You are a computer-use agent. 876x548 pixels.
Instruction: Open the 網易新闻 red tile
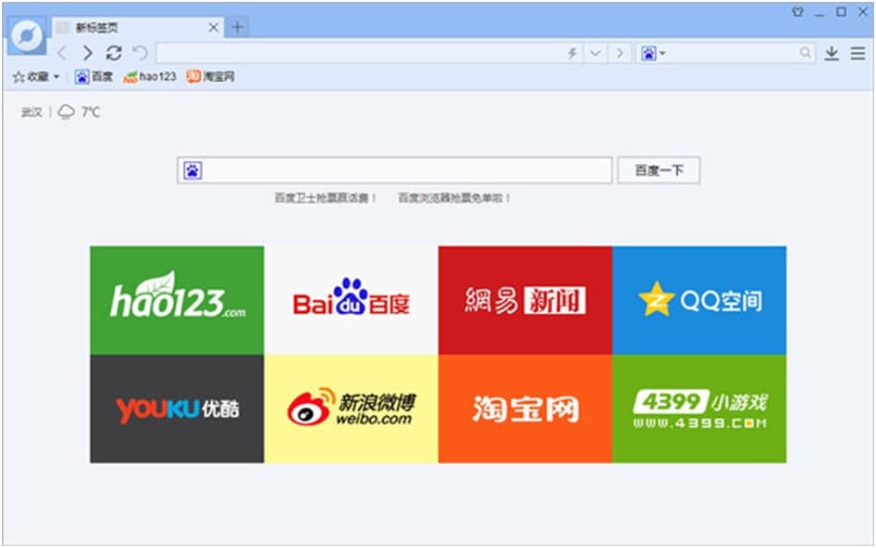pos(525,300)
